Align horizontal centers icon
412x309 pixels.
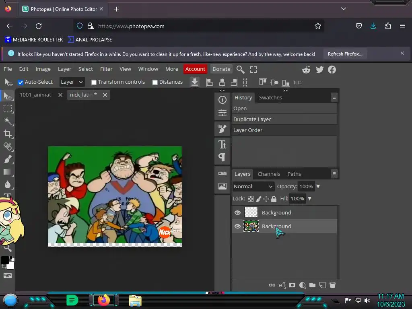[x=222, y=82]
